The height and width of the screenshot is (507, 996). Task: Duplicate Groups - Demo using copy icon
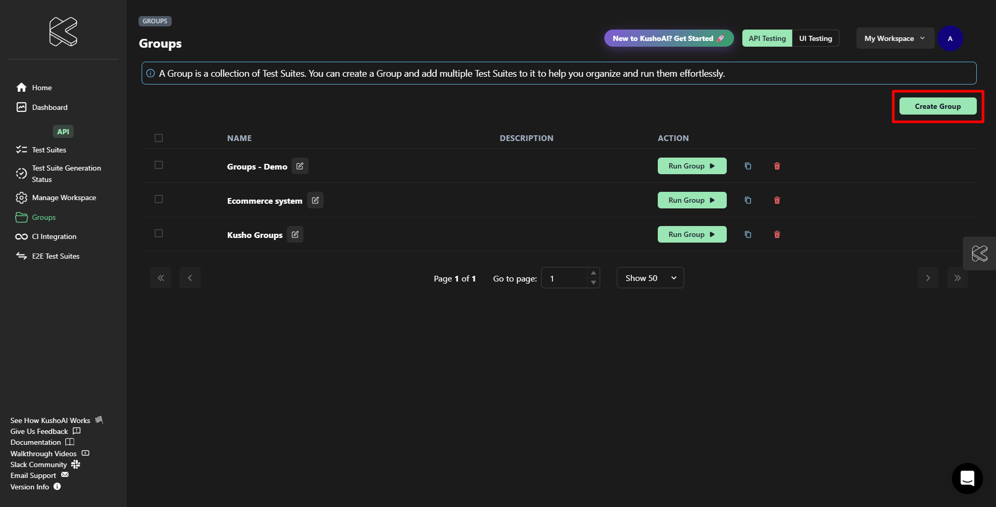[x=748, y=166]
